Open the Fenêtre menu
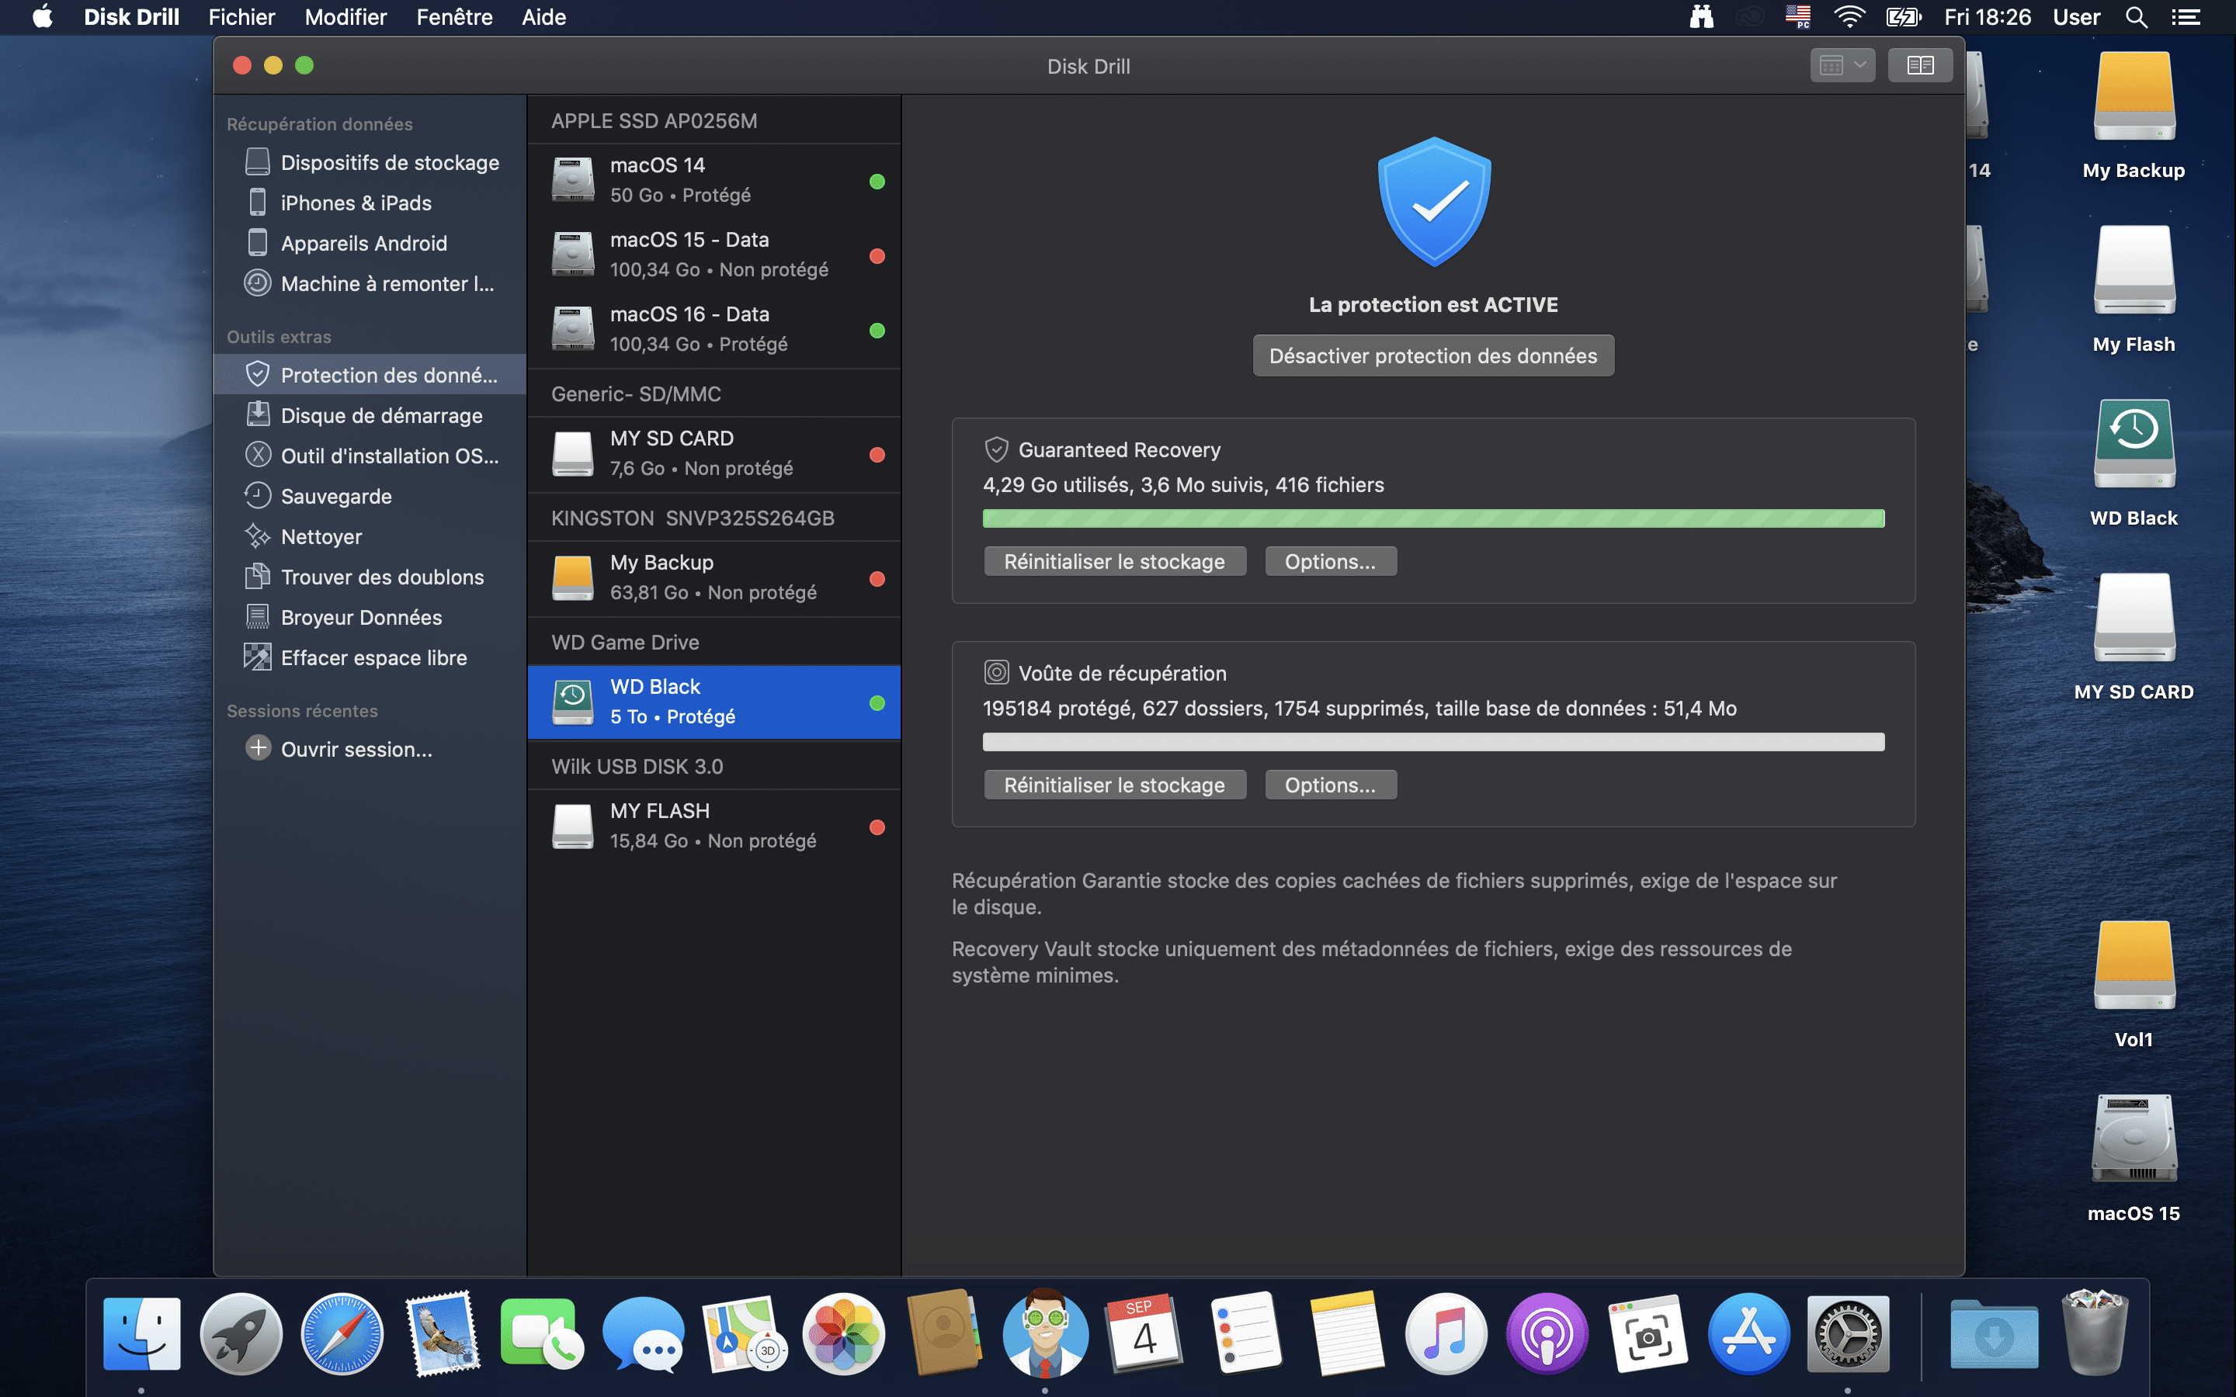Screen dimensions: 2236x1397 click(x=453, y=18)
